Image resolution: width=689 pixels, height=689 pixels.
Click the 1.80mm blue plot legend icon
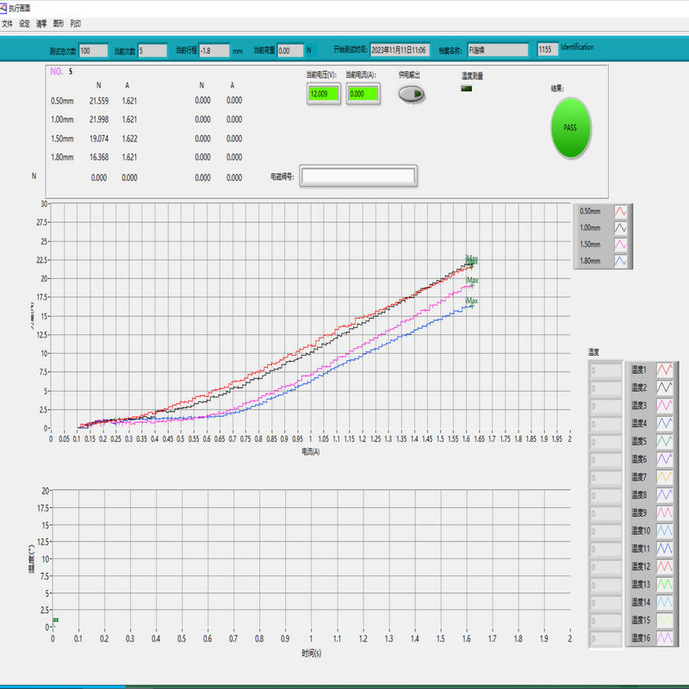click(620, 261)
